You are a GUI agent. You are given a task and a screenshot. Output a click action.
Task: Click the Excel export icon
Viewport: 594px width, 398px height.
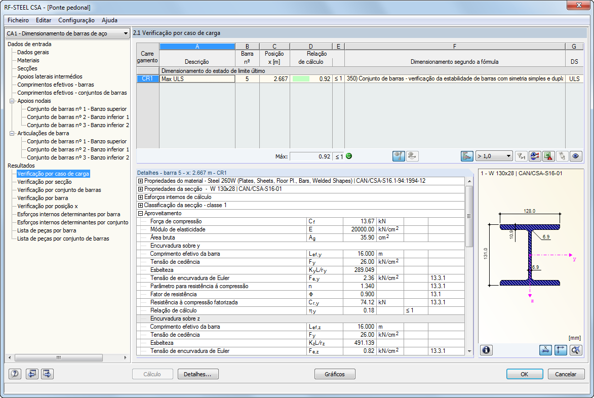(x=548, y=156)
